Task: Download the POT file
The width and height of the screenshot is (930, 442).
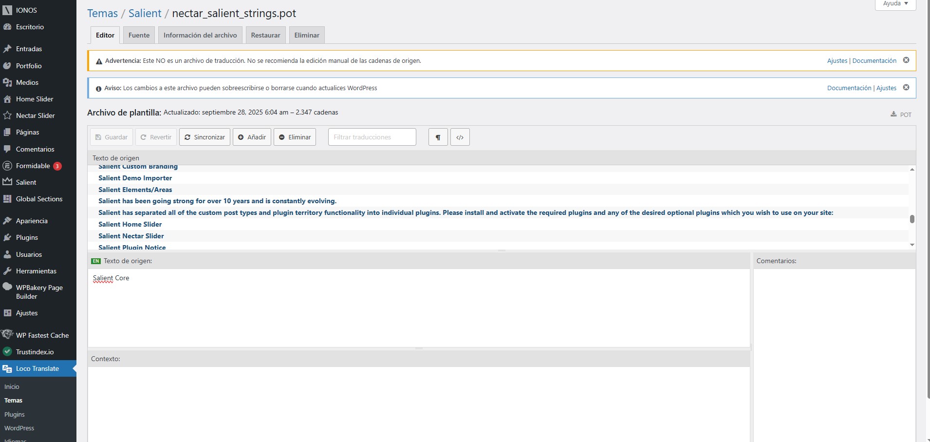Action: coord(901,115)
